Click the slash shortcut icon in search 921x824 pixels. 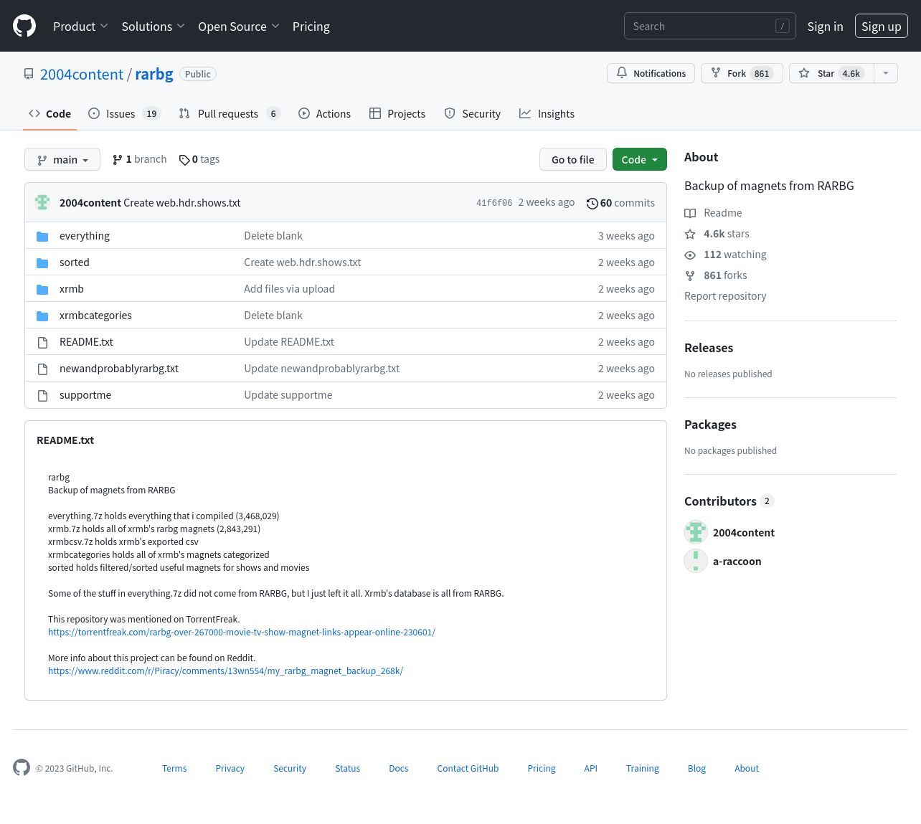[x=783, y=26]
